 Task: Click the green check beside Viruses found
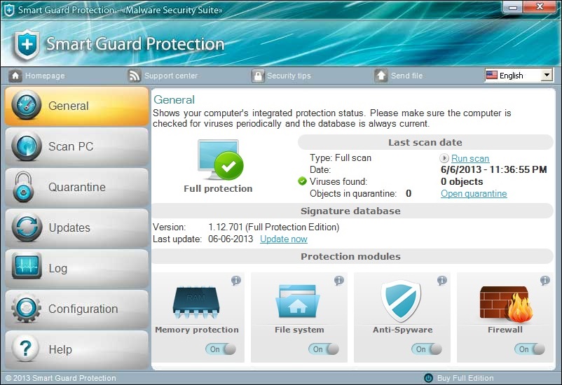[302, 181]
